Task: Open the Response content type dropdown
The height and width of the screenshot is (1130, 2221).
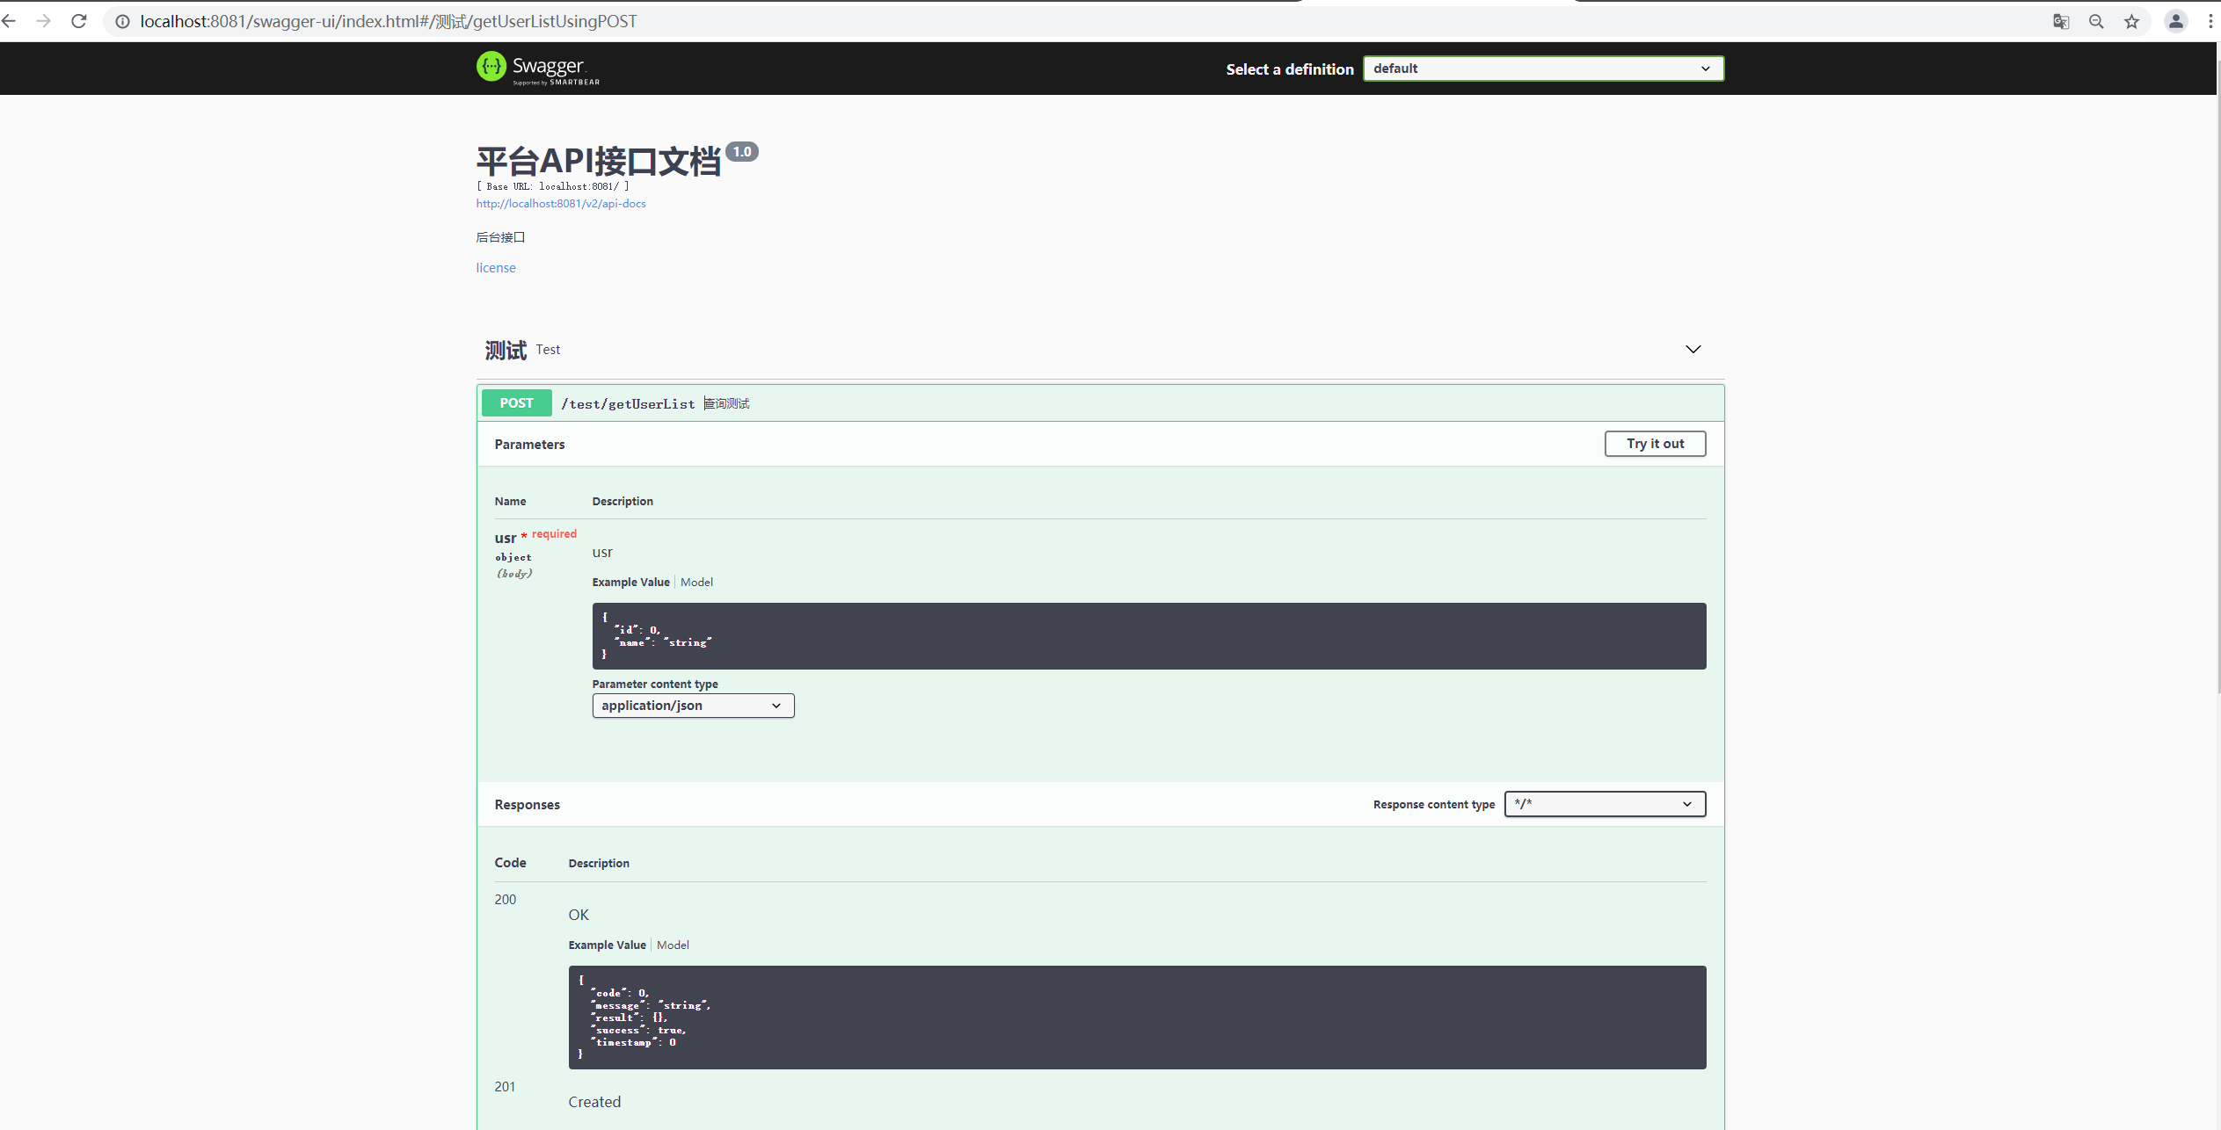Action: click(x=1604, y=804)
